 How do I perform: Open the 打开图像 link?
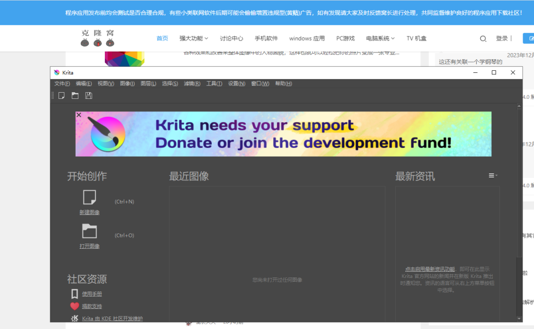point(90,246)
